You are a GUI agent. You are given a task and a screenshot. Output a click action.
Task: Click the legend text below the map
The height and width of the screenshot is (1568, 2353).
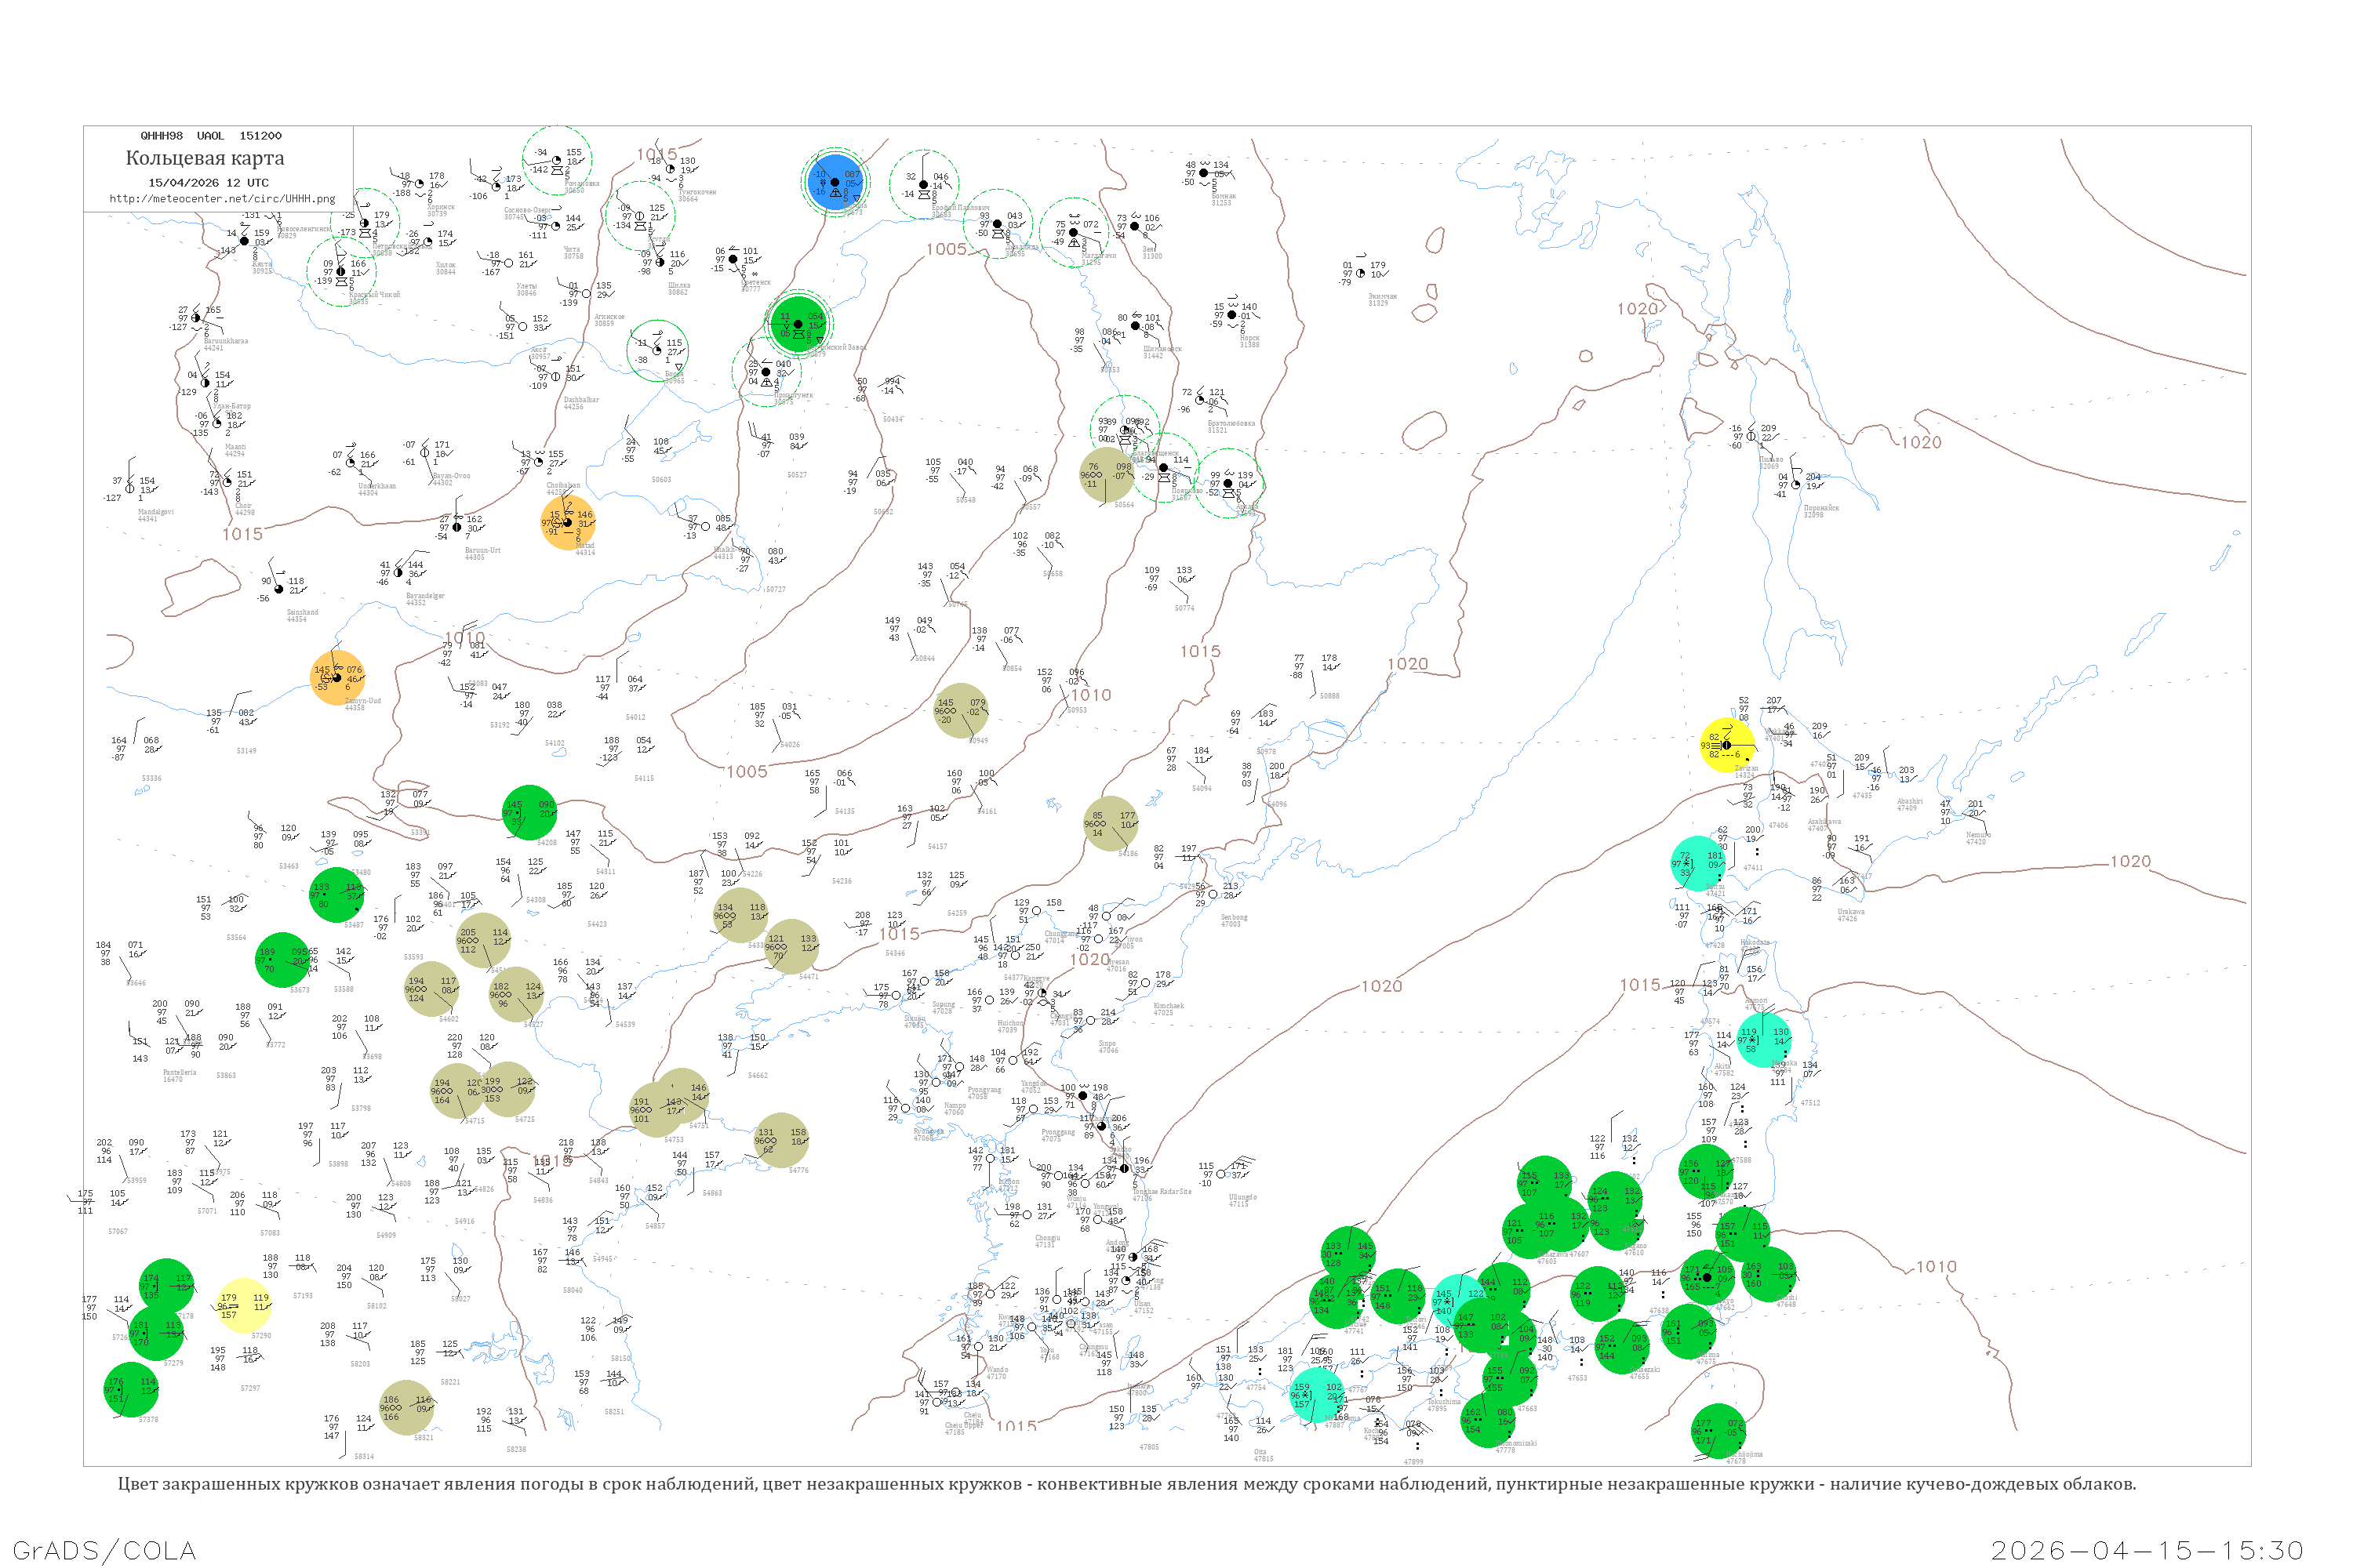coord(1126,1484)
